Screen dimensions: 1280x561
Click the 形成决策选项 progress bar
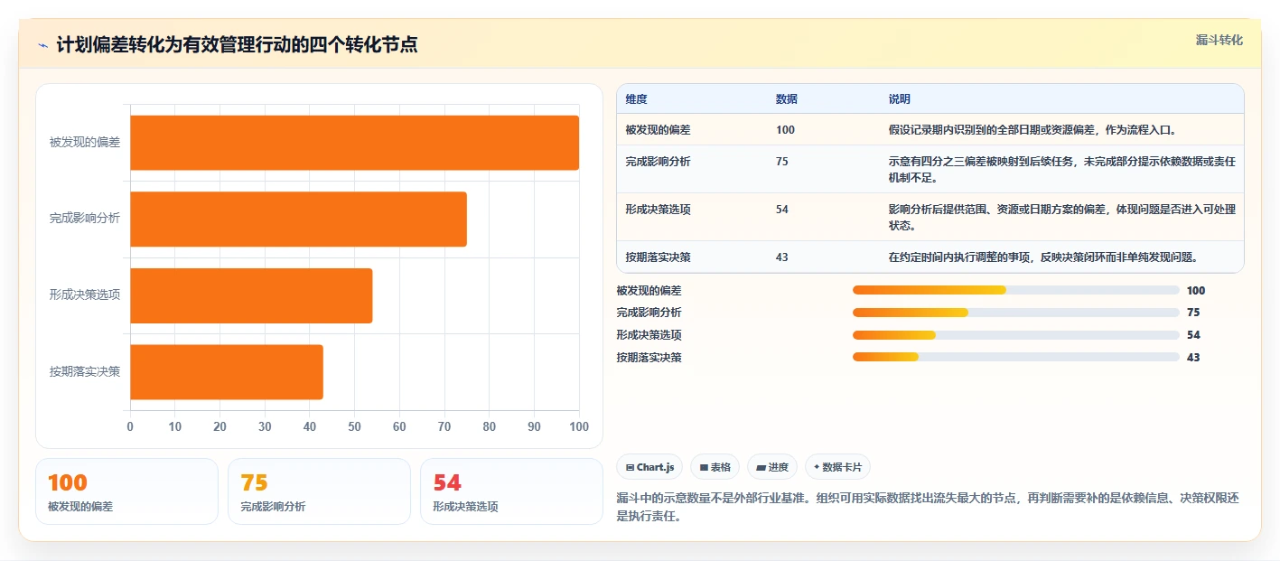1016,335
